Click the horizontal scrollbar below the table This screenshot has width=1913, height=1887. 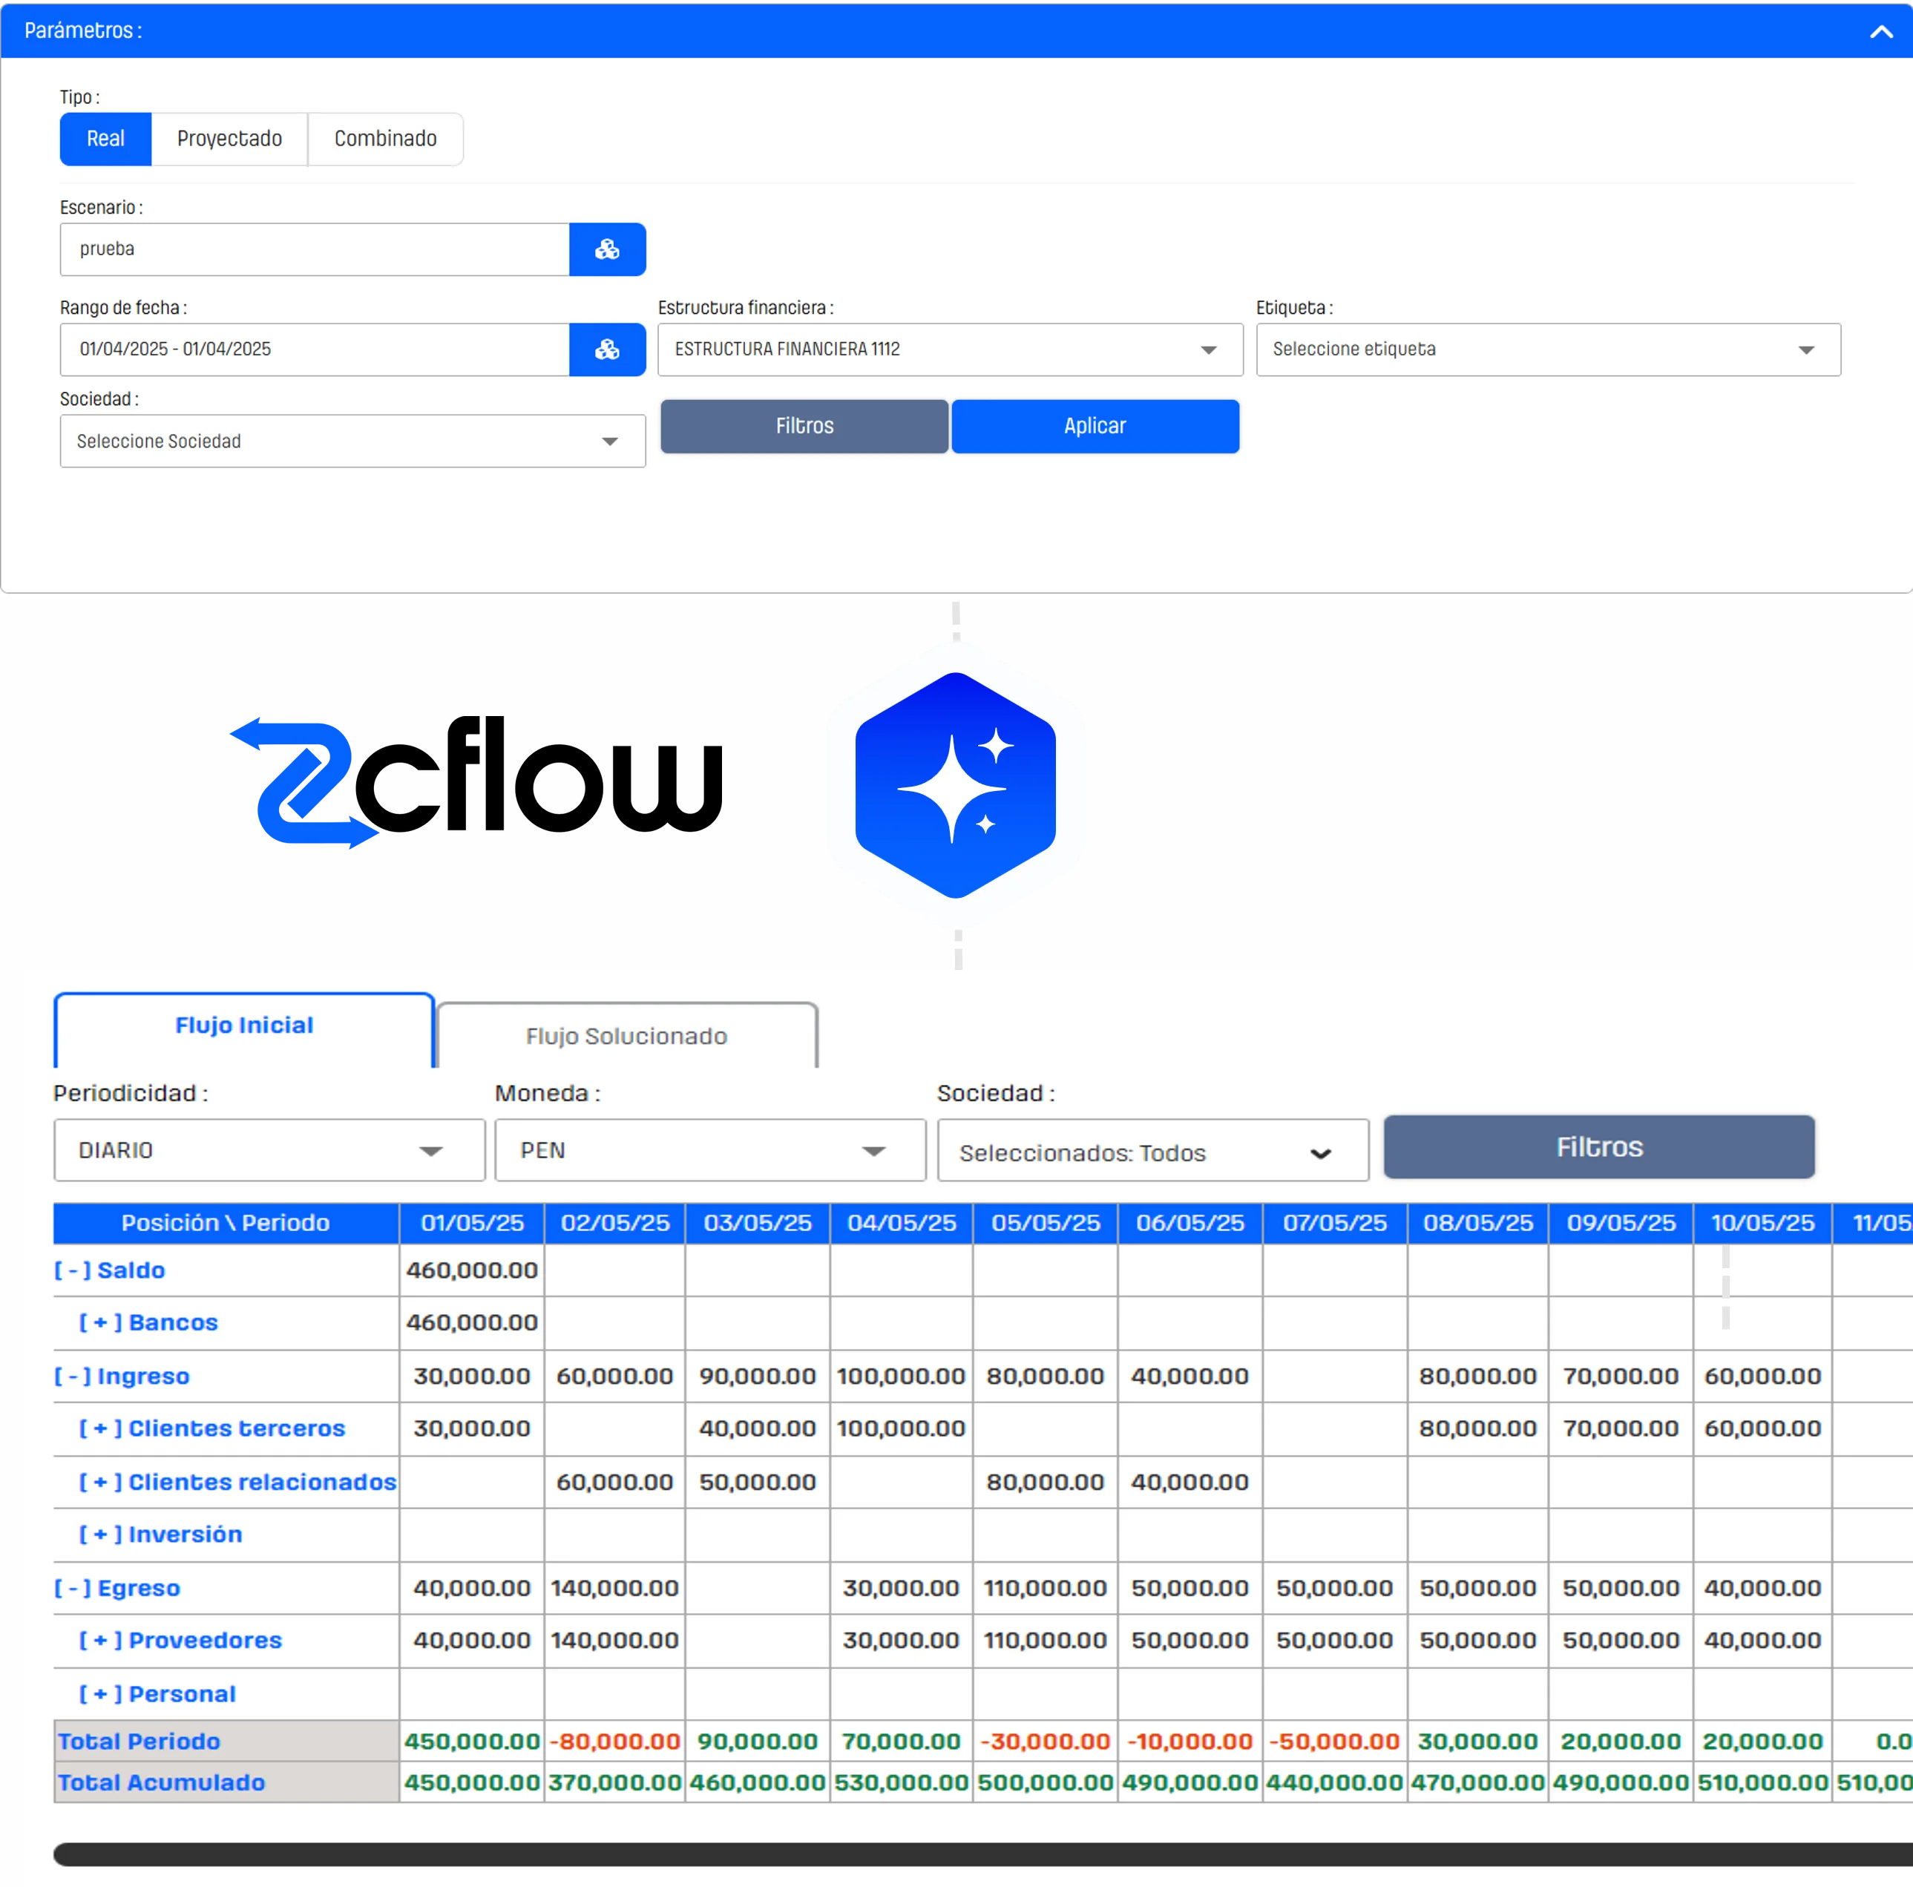pyautogui.click(x=980, y=1854)
